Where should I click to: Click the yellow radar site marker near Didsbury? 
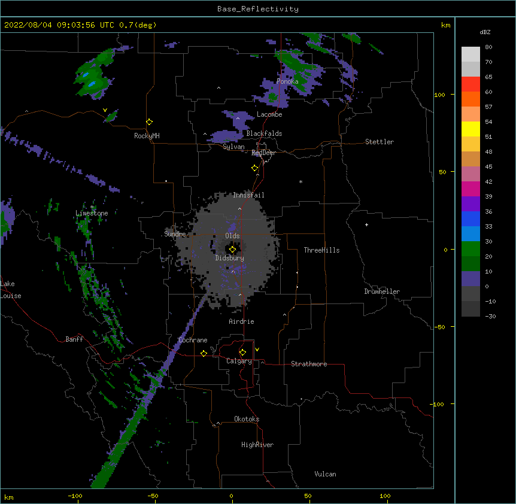(232, 250)
